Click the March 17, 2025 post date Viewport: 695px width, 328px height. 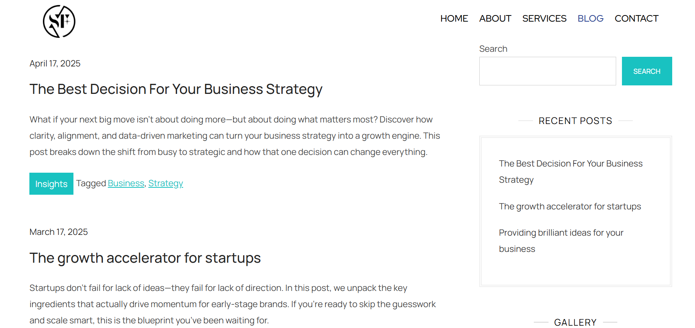(x=59, y=232)
